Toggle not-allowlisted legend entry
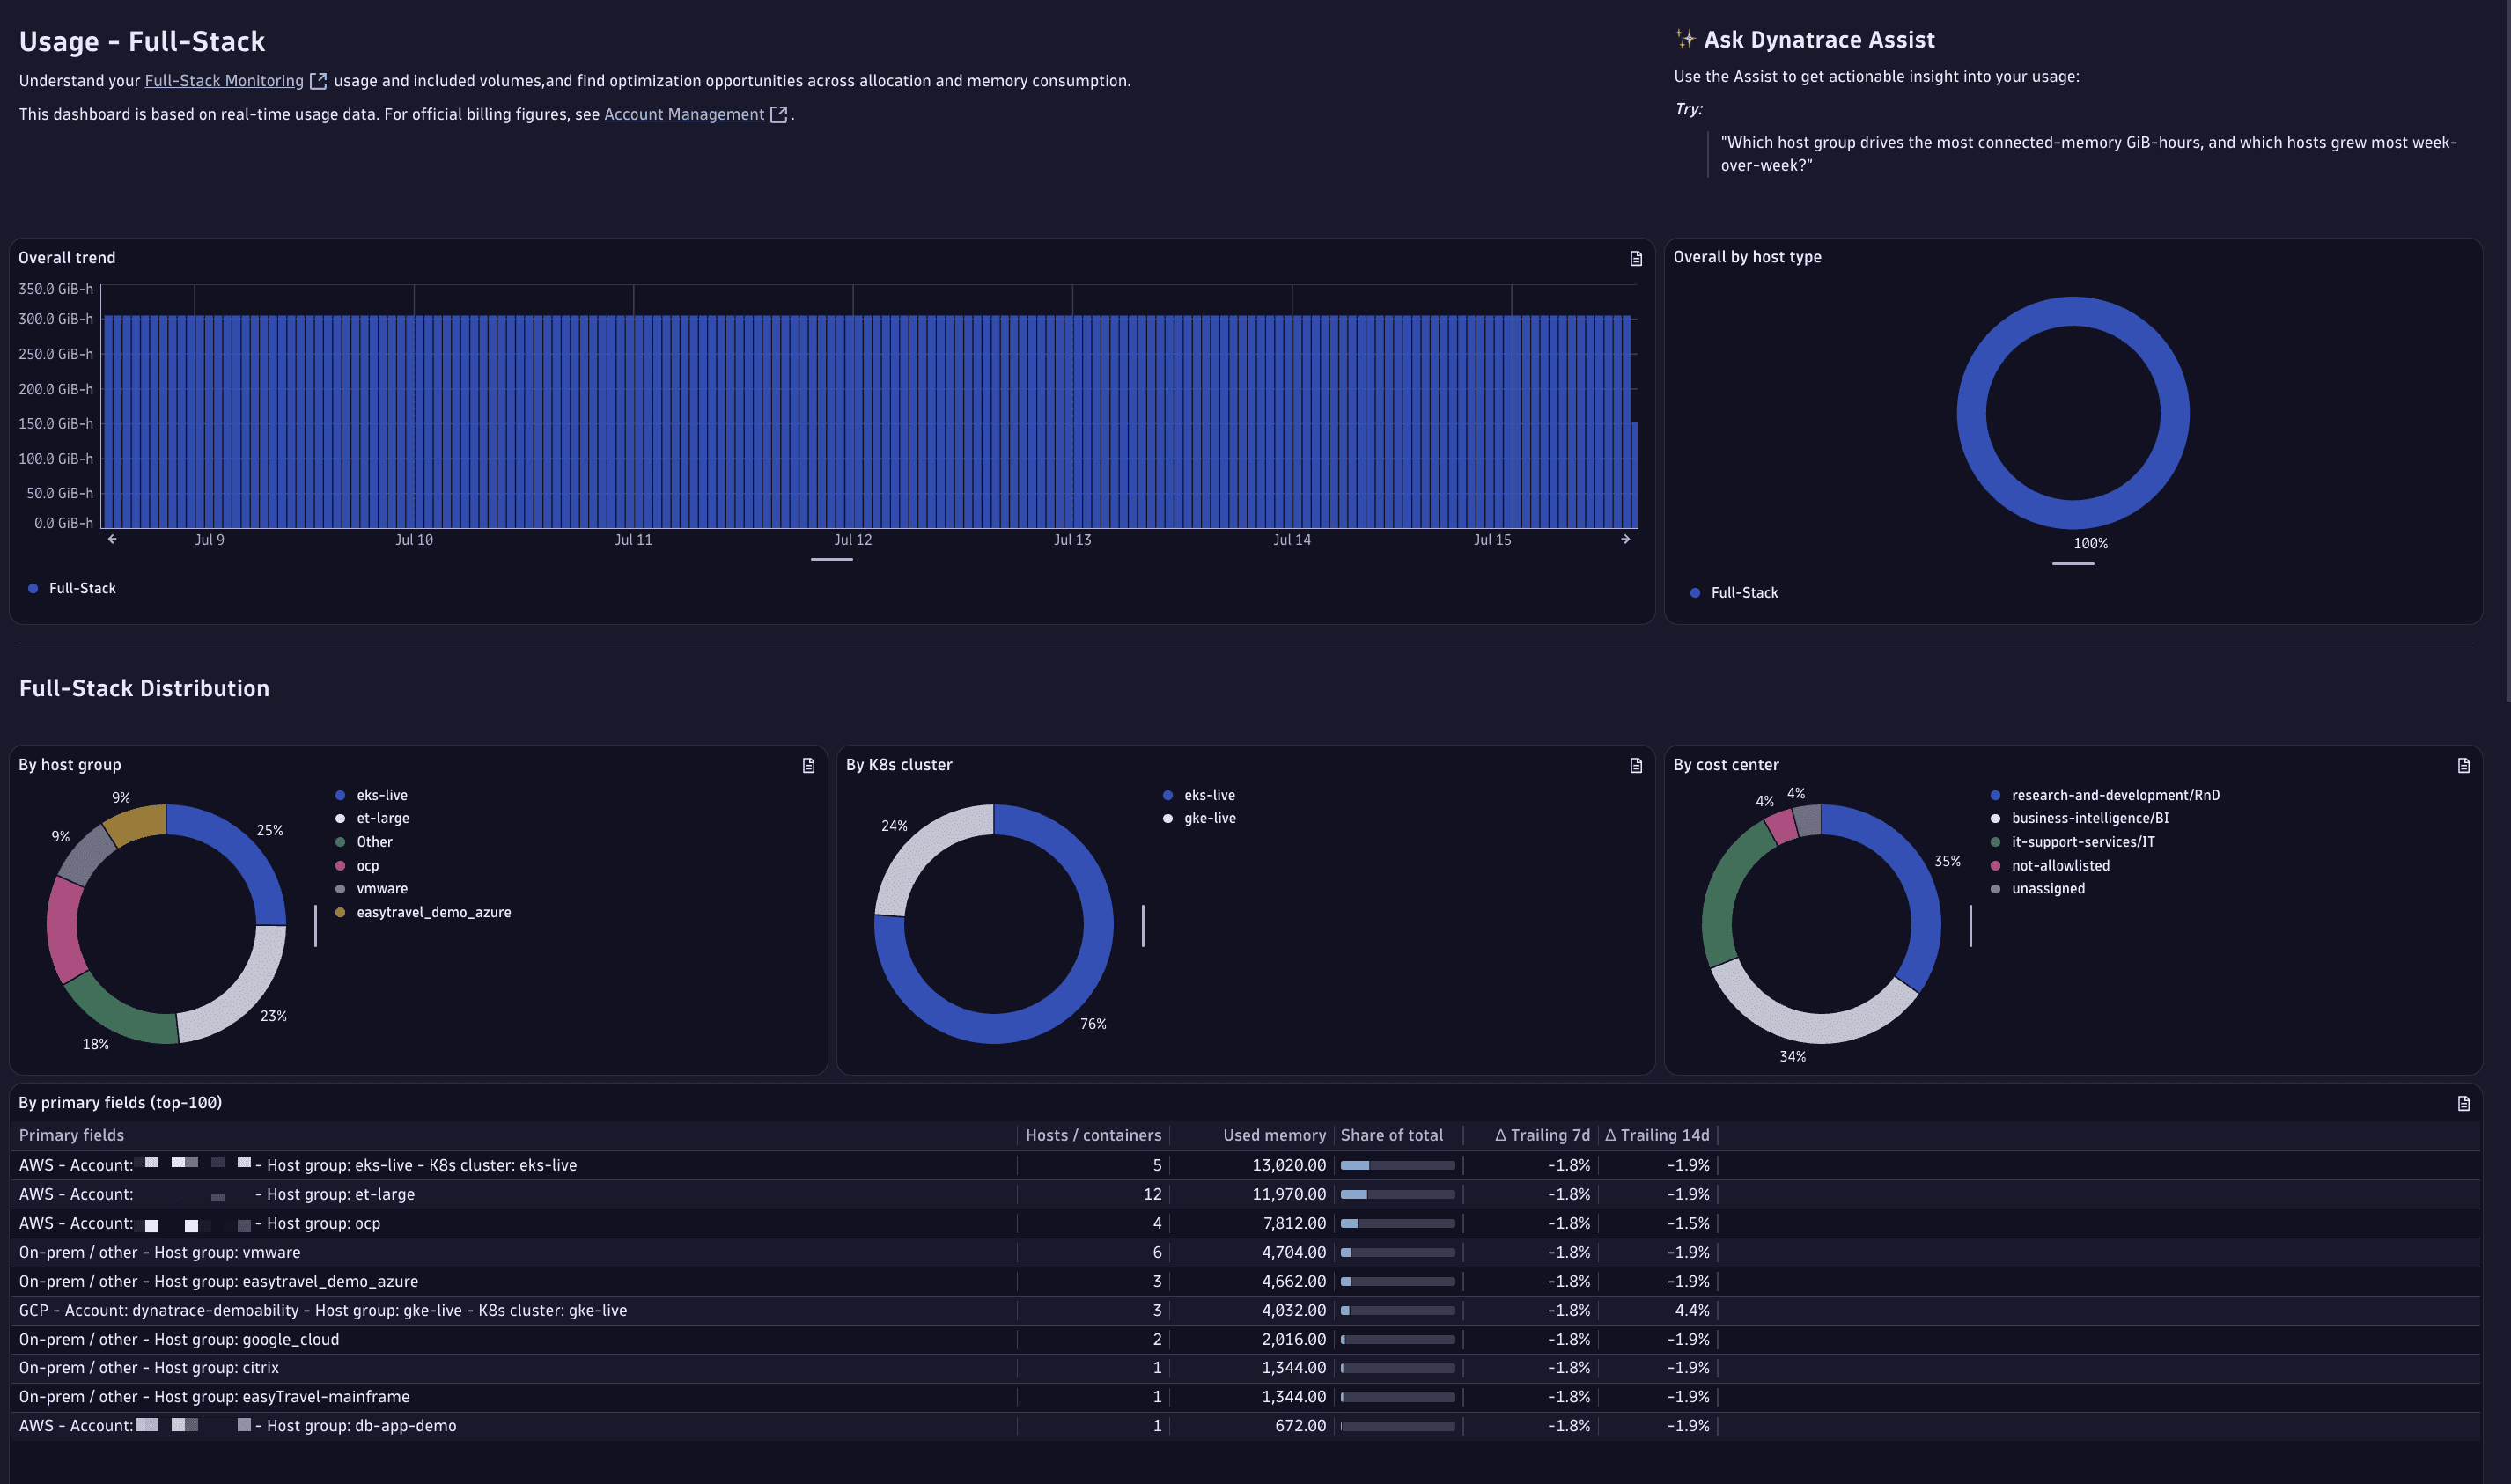Viewport: 2511px width, 1484px height. 2050,866
